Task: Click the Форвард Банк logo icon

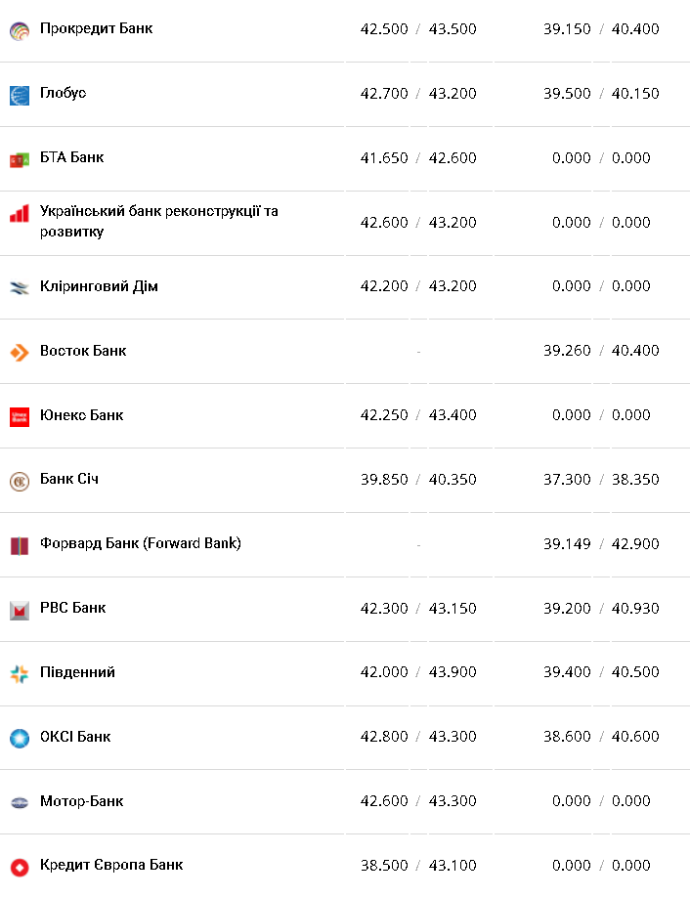Action: click(20, 545)
